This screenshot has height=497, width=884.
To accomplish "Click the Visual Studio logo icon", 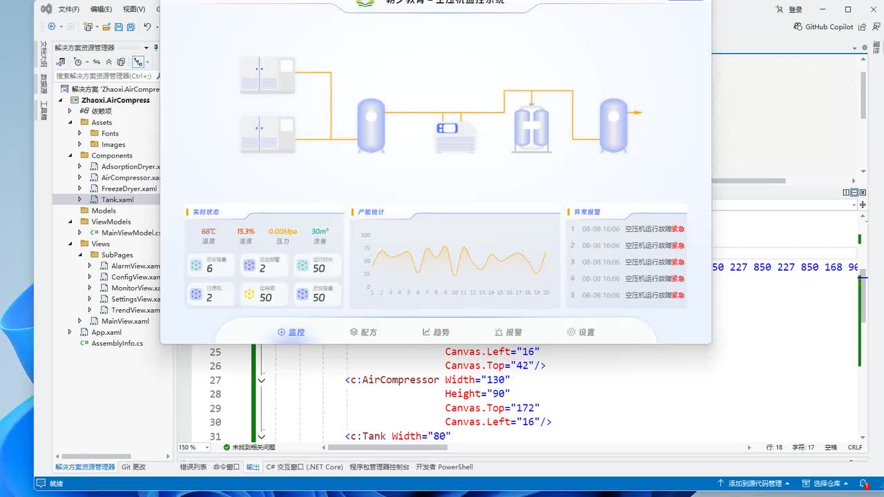I will click(x=46, y=9).
